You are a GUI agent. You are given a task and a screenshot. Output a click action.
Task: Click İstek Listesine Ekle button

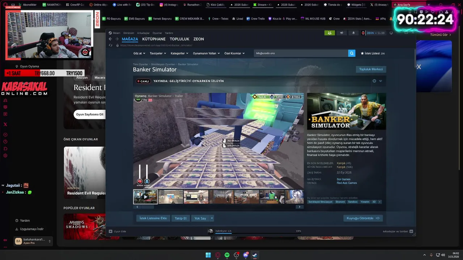[x=153, y=218]
